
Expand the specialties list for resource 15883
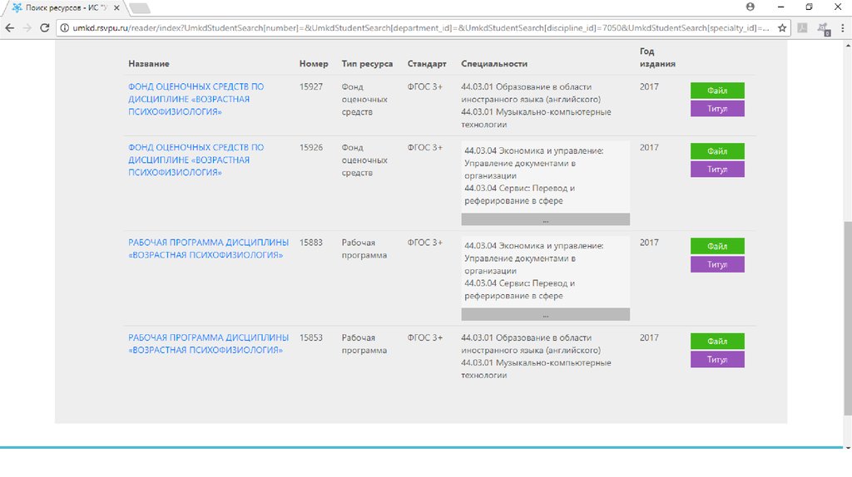(546, 314)
